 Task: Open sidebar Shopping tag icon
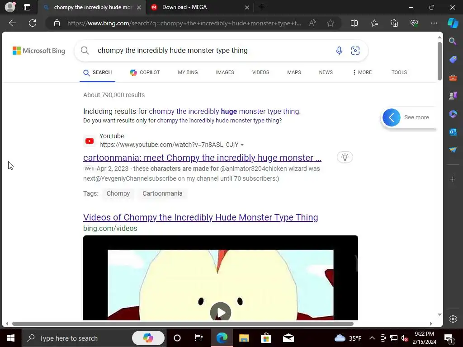[453, 59]
